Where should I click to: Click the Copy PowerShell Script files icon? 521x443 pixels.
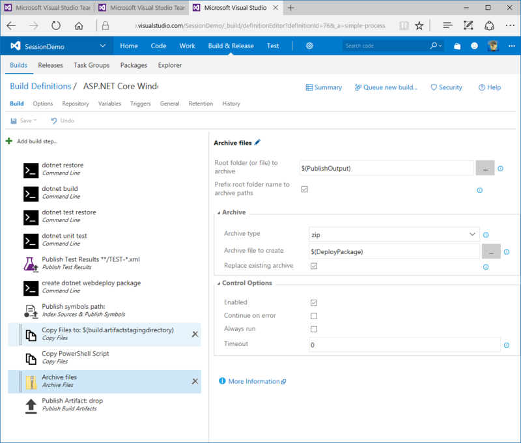[x=31, y=359]
